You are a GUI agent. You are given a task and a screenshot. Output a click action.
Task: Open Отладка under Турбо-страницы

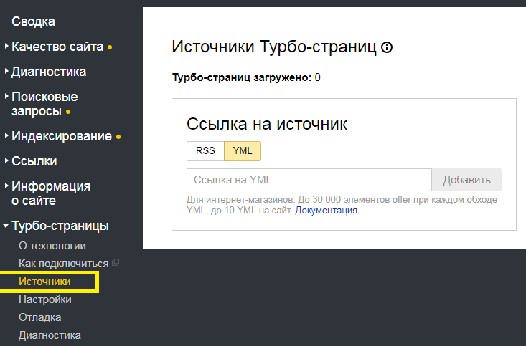coord(40,317)
